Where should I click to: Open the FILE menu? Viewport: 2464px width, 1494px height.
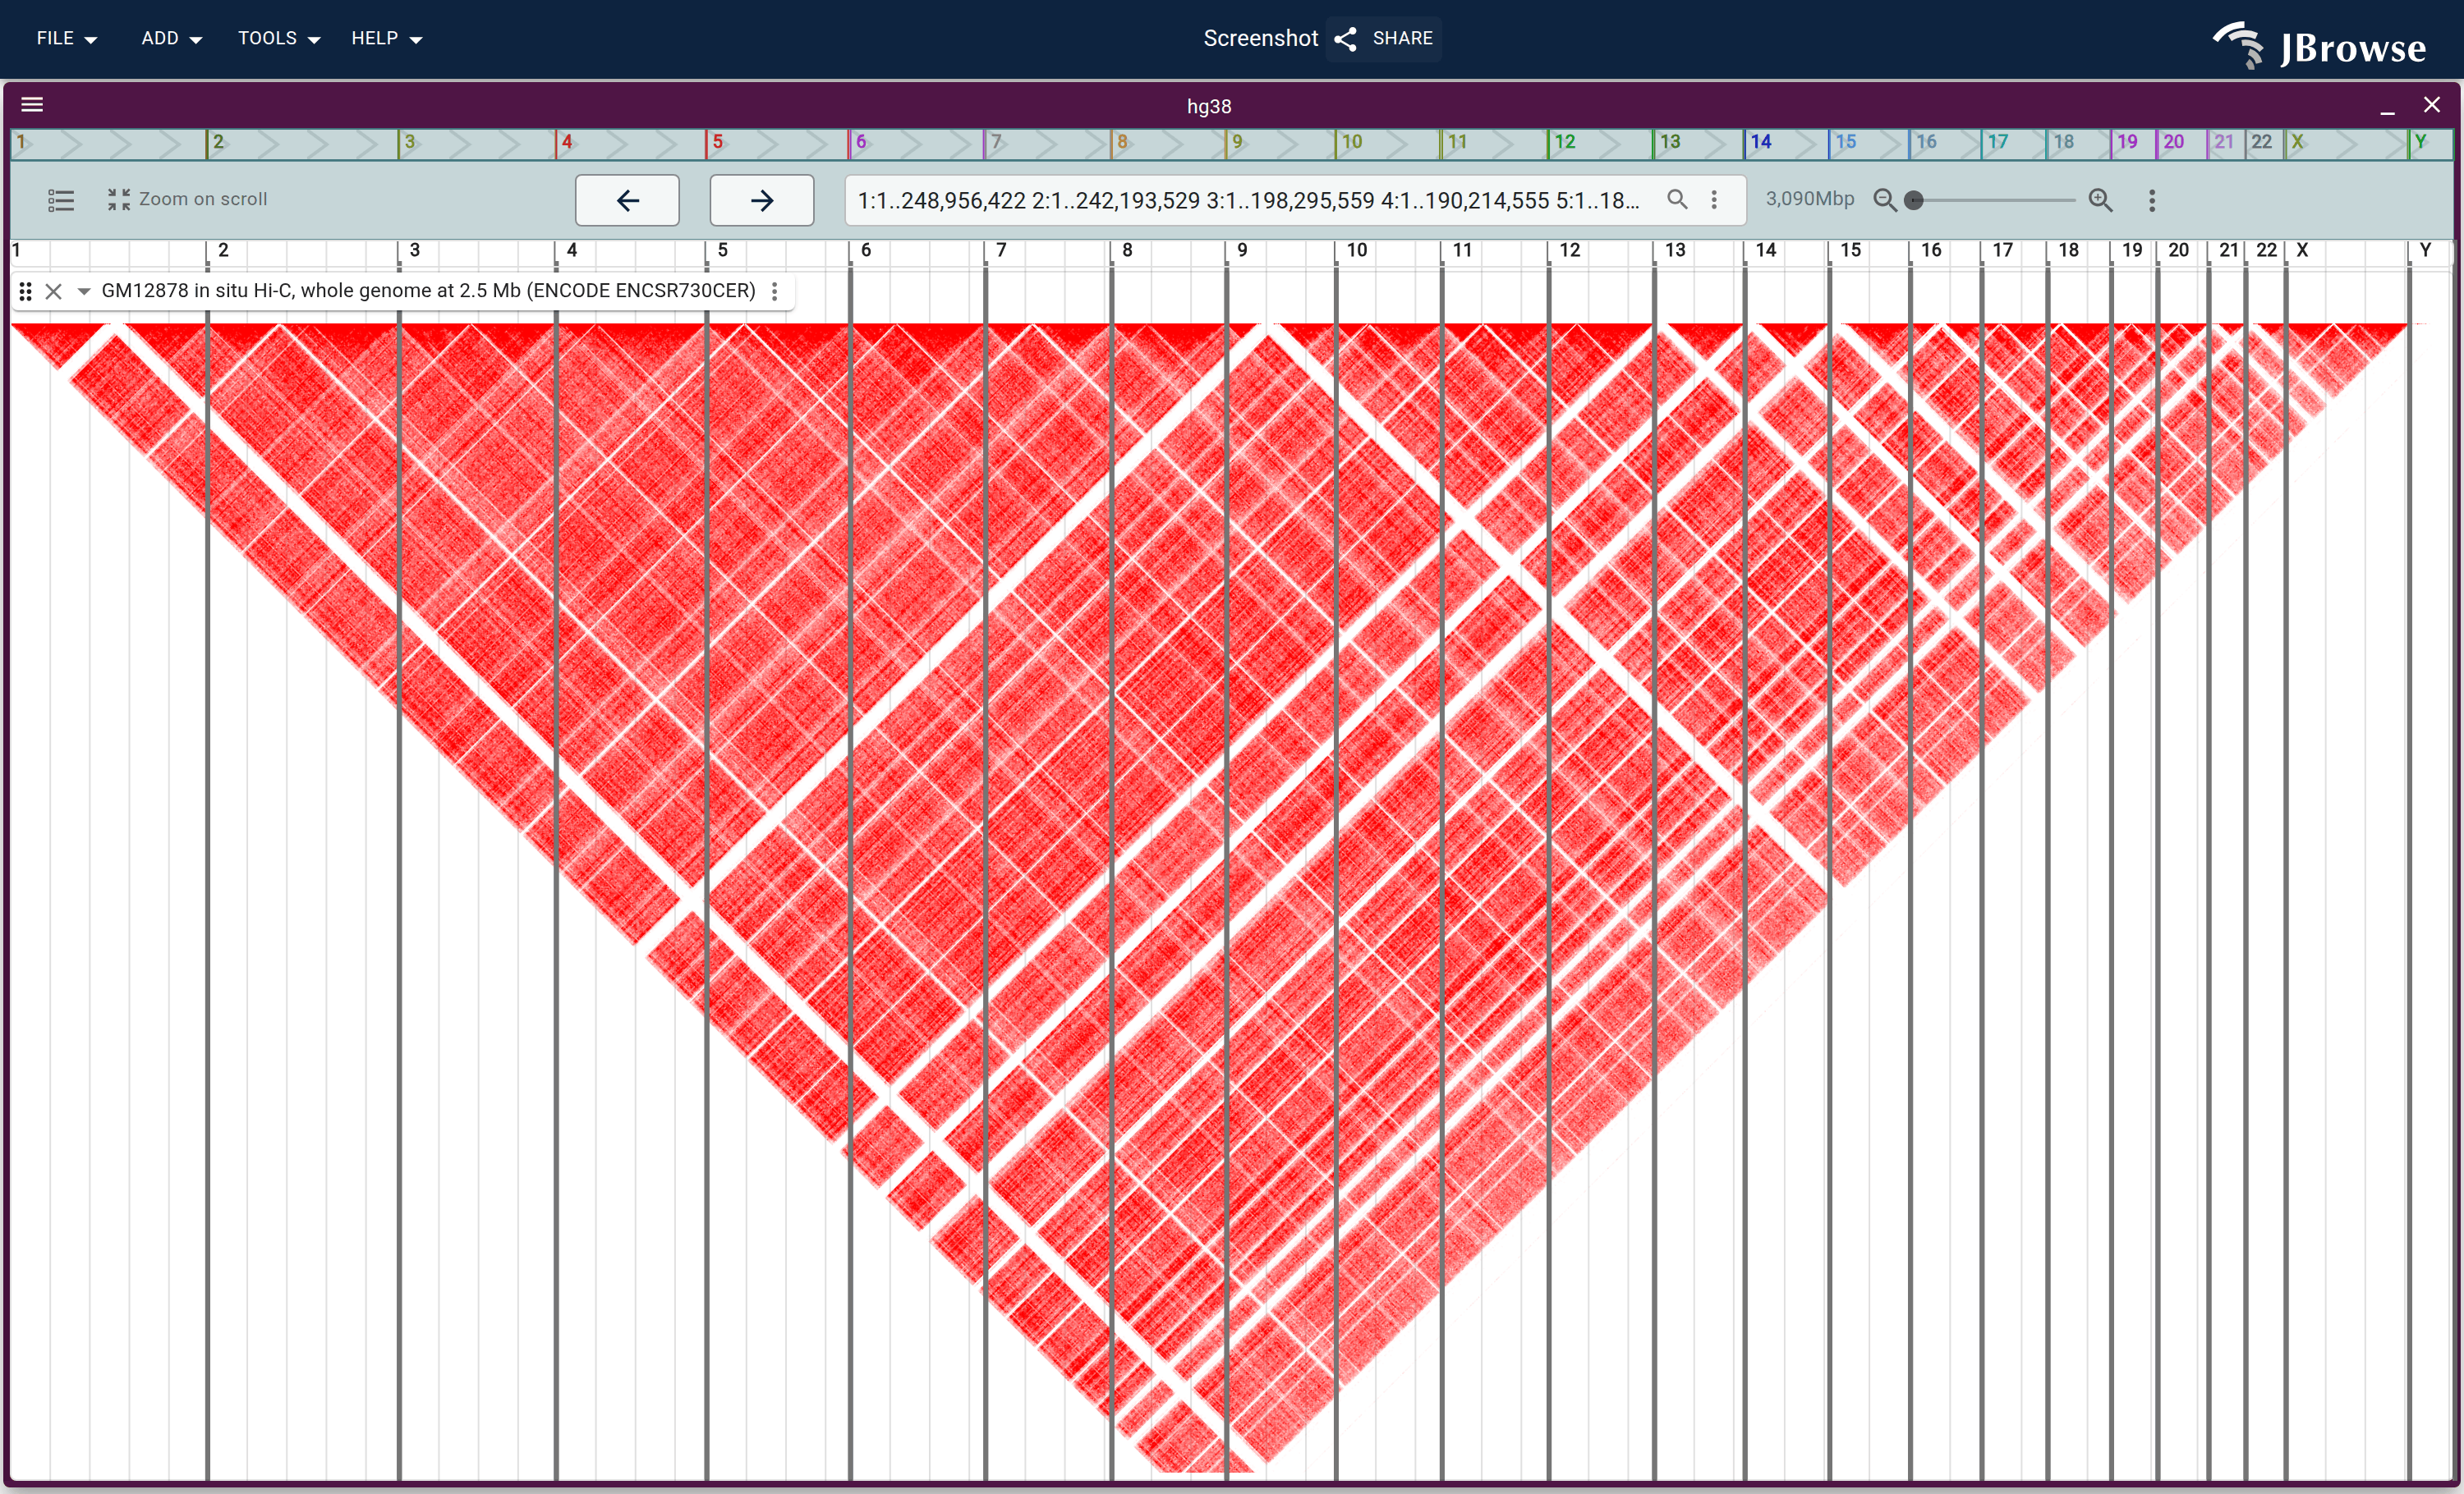coord(66,38)
